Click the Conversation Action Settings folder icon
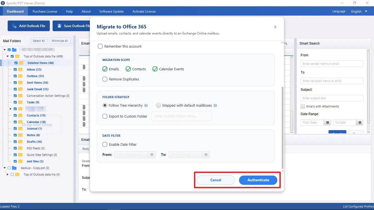The width and height of the screenshot is (374, 210). tap(20, 96)
